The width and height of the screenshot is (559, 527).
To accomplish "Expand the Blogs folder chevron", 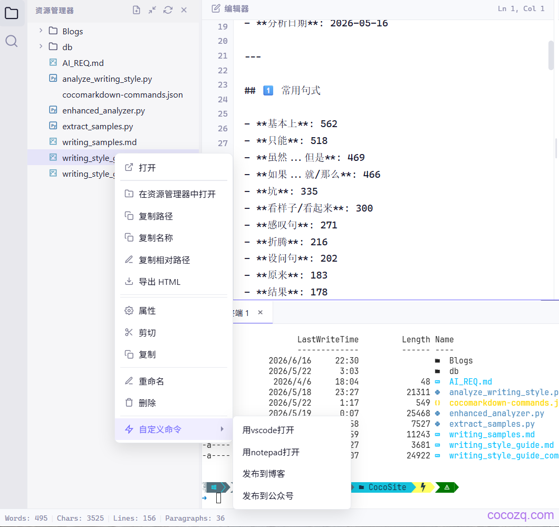I will 41,31.
